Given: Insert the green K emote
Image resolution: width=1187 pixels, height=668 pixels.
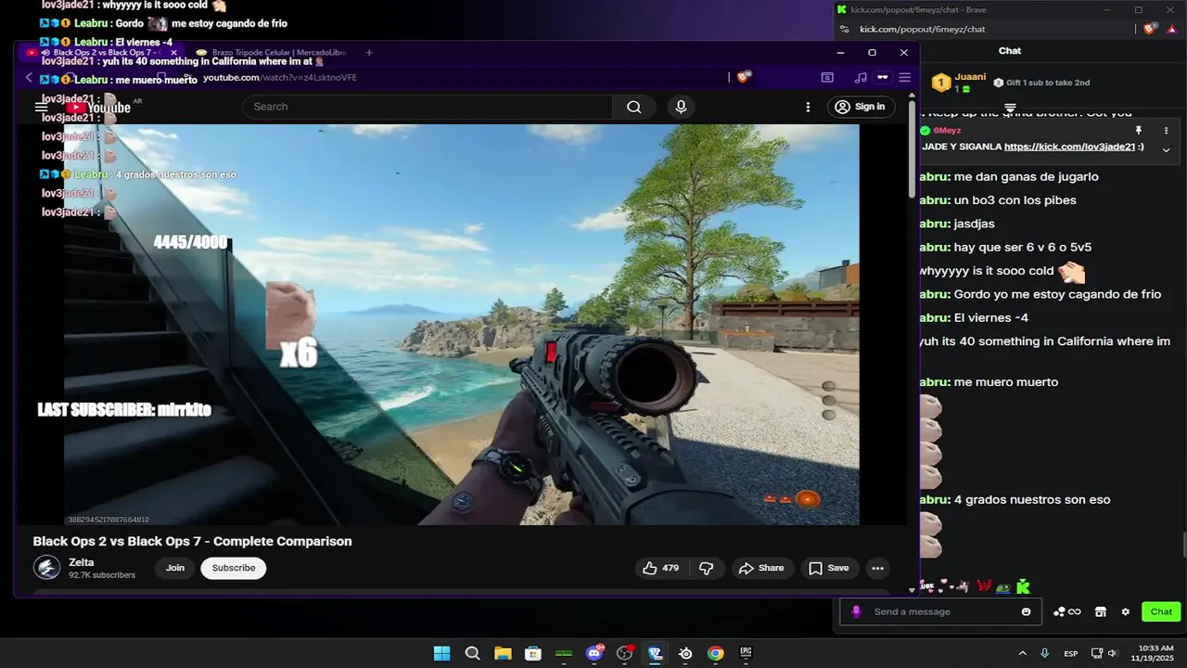Looking at the screenshot, I should 1023,586.
